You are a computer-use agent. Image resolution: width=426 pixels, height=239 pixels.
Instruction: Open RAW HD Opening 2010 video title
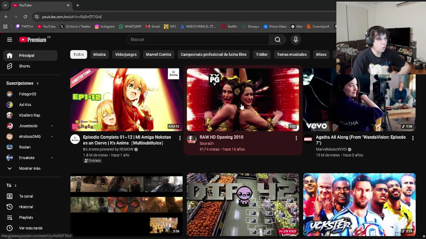coord(221,137)
